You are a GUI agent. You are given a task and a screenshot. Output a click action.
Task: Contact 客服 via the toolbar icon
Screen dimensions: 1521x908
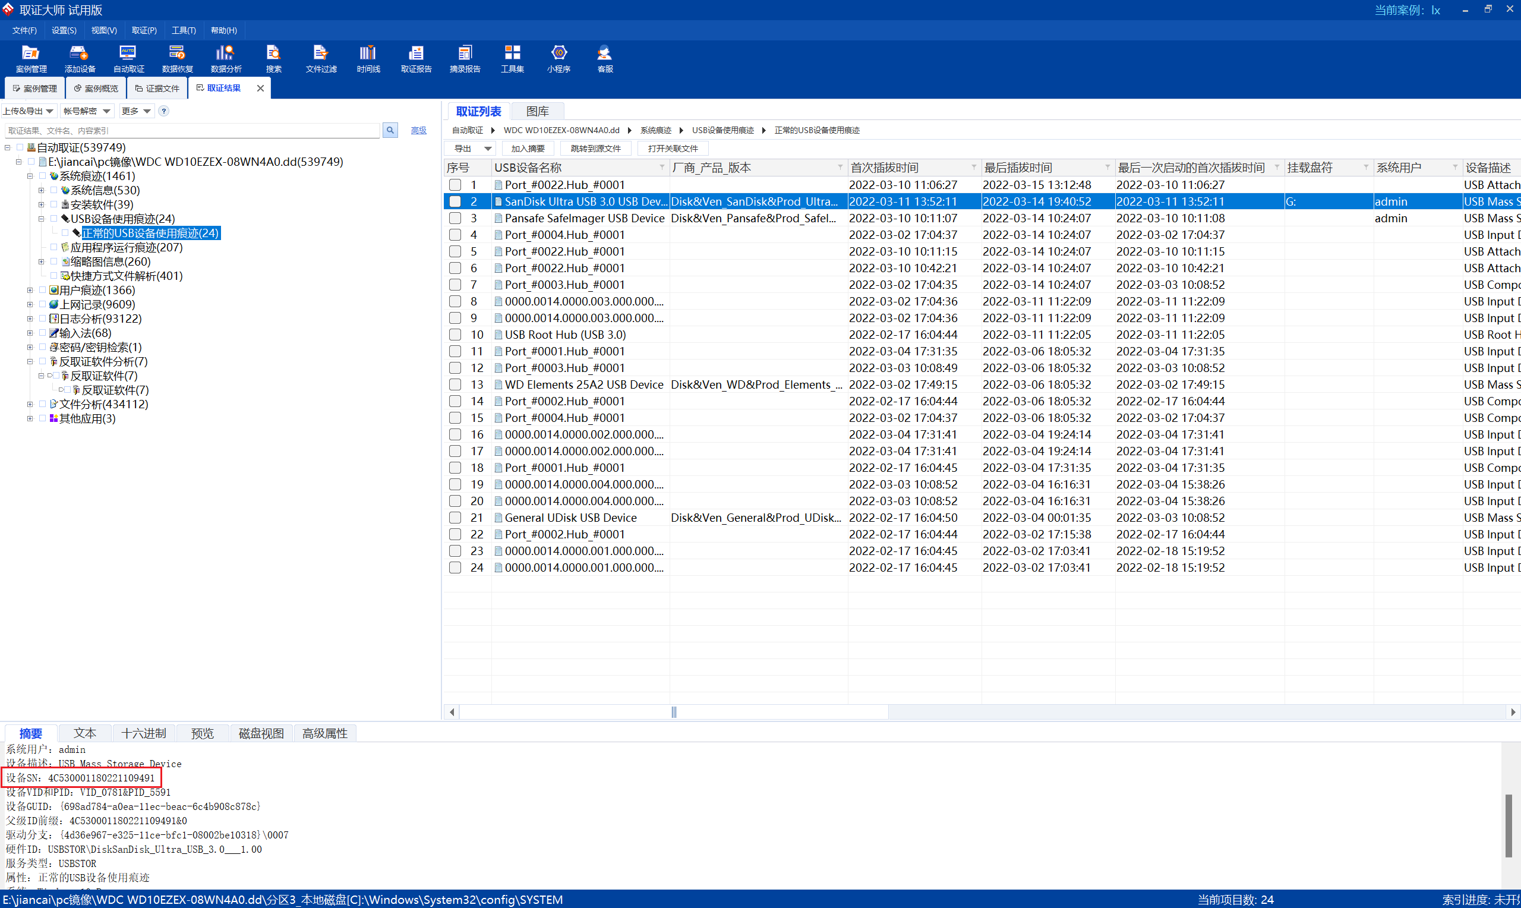605,59
